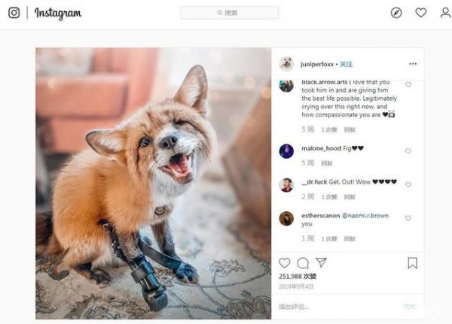Open the profile icon in header
Viewport: 452px width, 324px height.
[x=445, y=13]
